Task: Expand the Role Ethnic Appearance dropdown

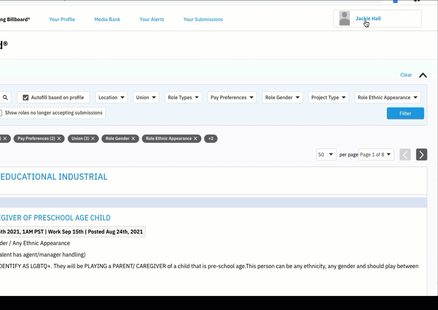Action: pos(387,98)
